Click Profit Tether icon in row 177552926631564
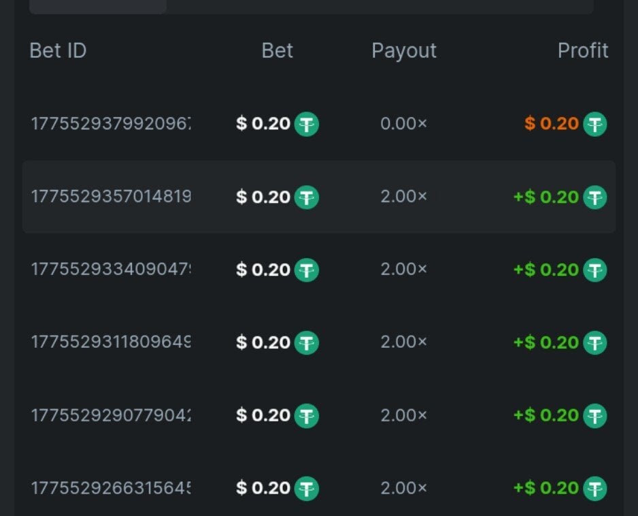 click(x=595, y=488)
